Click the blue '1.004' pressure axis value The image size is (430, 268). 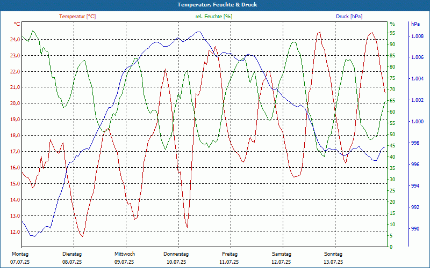[x=418, y=79]
